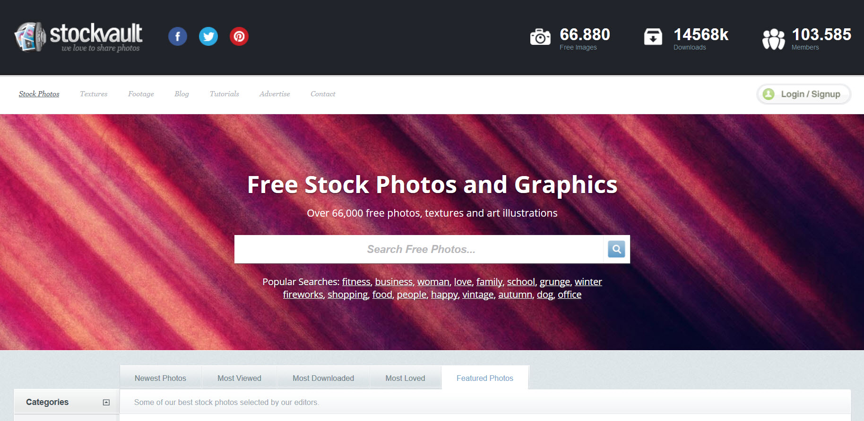Open the Tutorials navigation link
Viewport: 864px width, 421px height.
(225, 94)
